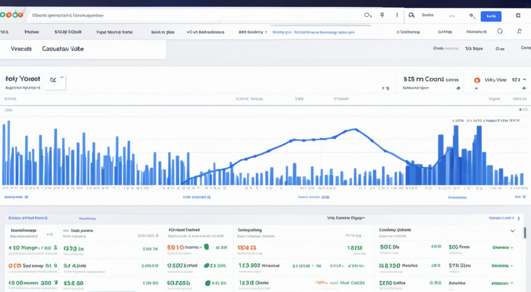The height and width of the screenshot is (292, 531).
Task: Open the "Tapel Ntortcb Sorte" menu item
Action: pos(114,32)
